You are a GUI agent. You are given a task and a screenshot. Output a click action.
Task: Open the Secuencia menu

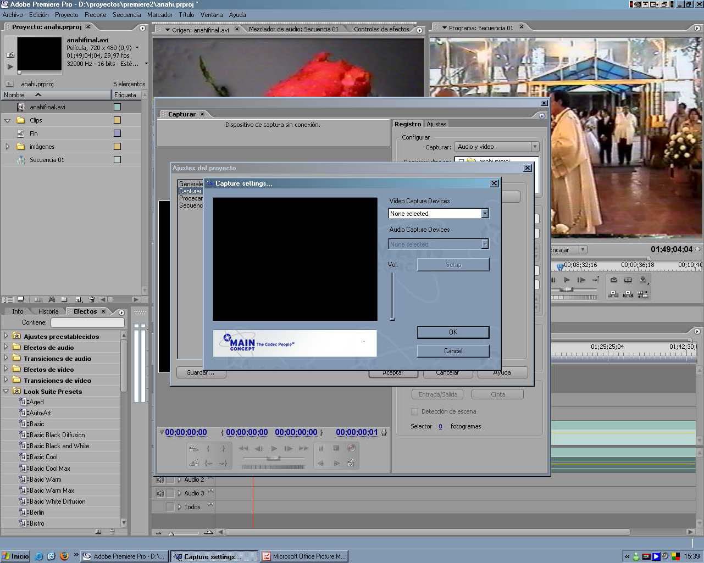point(126,15)
